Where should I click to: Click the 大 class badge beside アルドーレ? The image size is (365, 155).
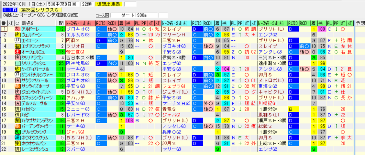coord(17,29)
